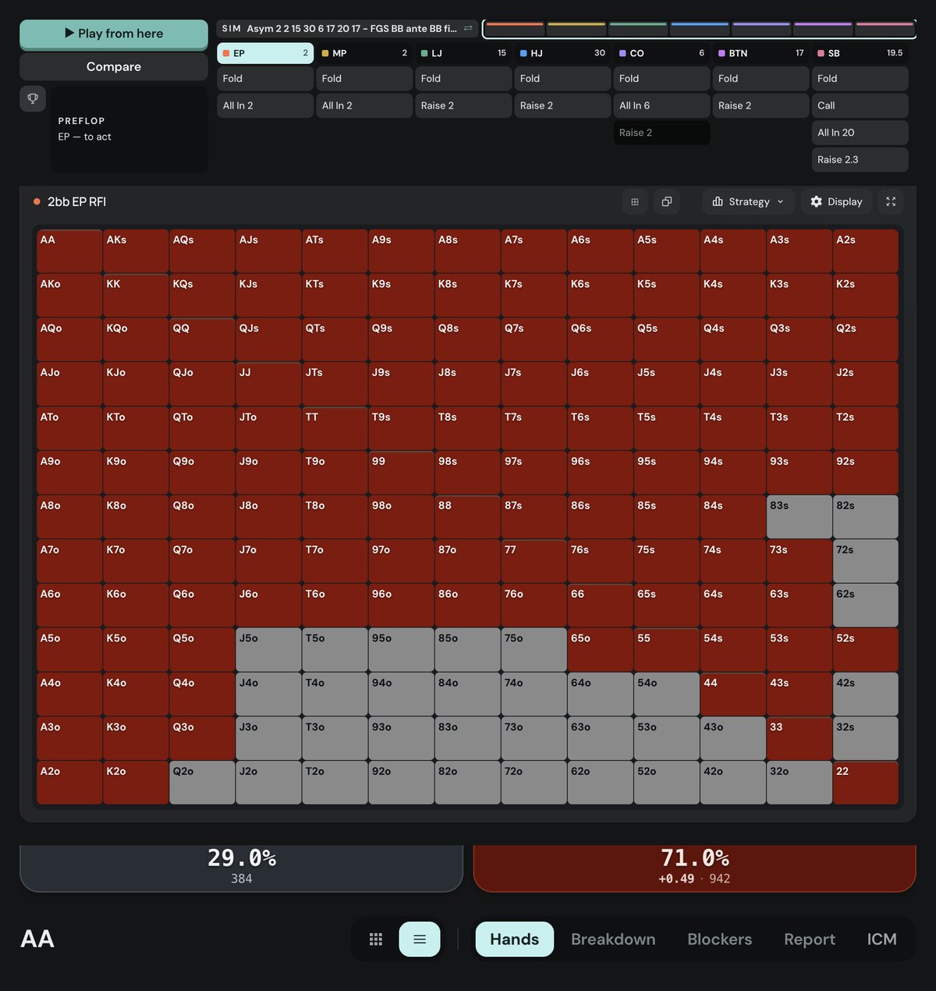The width and height of the screenshot is (936, 991).
Task: Switch to grid view icon at bottom
Action: coord(376,939)
